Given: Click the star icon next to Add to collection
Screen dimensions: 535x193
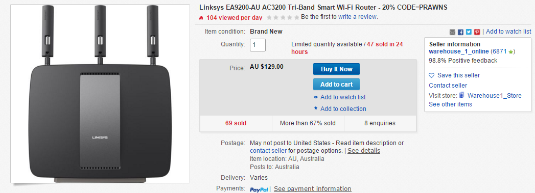Looking at the screenshot, I should (316, 108).
